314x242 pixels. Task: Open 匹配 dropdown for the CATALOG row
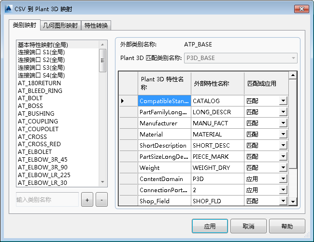click(x=283, y=101)
